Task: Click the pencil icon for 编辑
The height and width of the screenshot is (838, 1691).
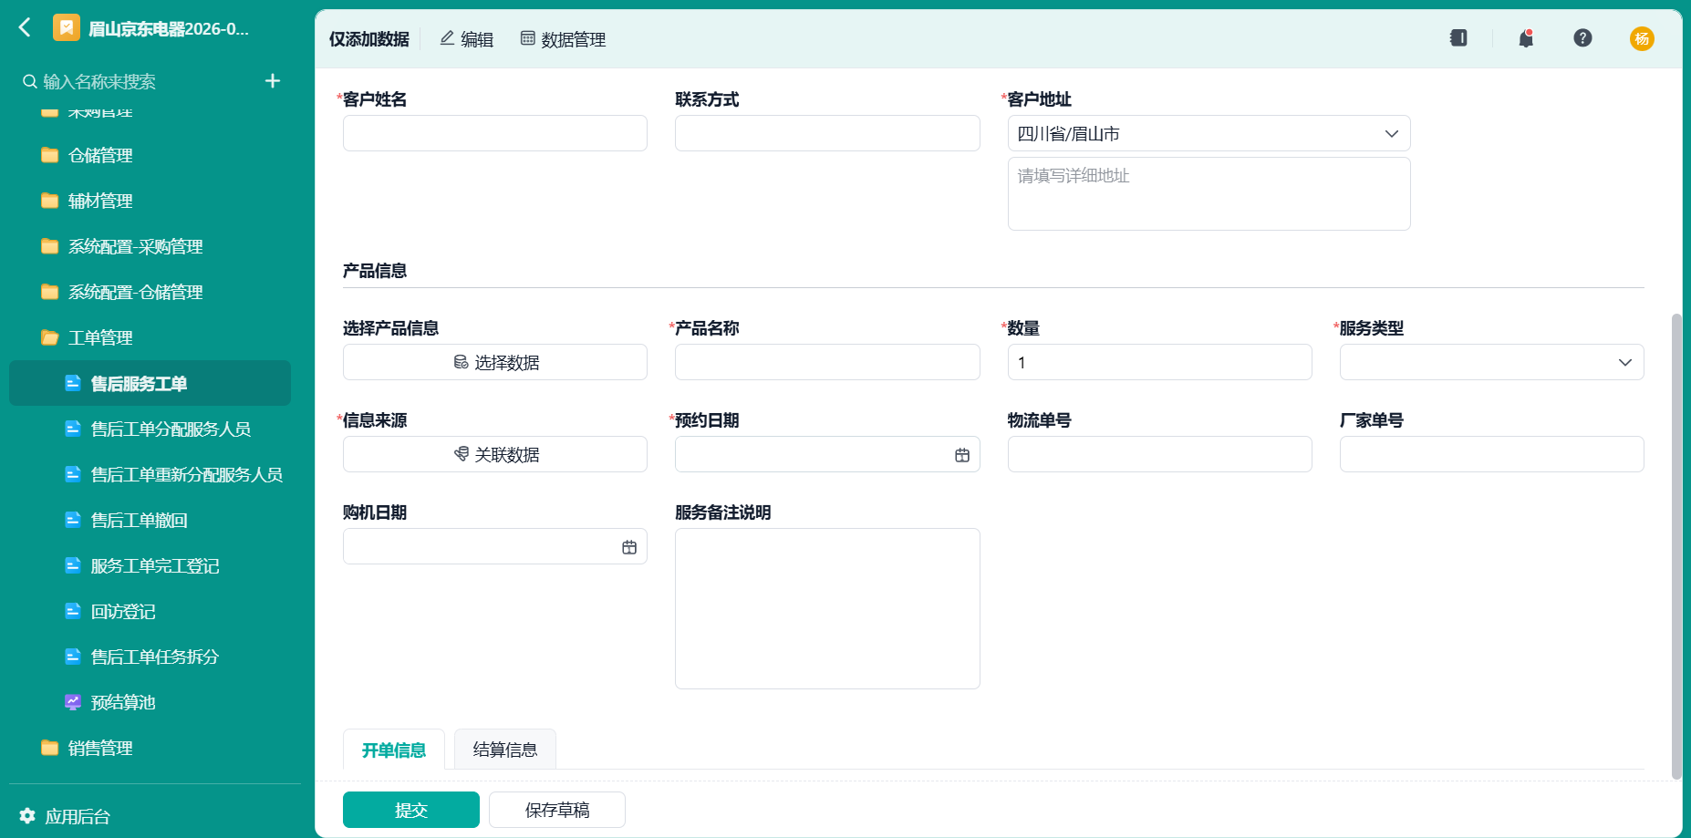Action: [447, 38]
